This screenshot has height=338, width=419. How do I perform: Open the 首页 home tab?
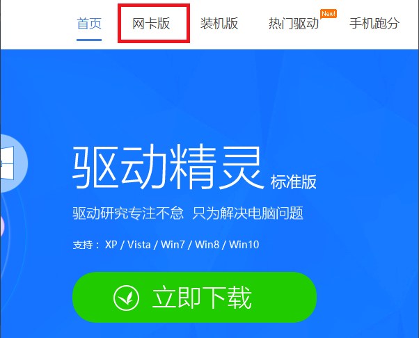coord(89,24)
